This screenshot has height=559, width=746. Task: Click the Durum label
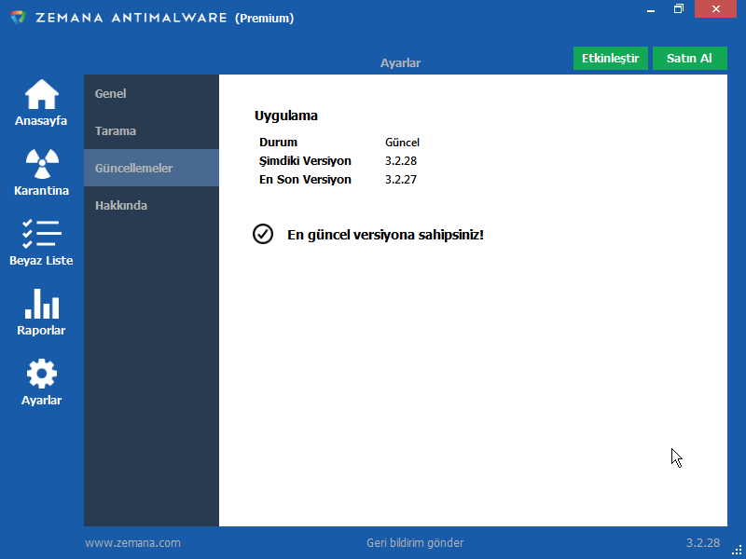point(278,143)
